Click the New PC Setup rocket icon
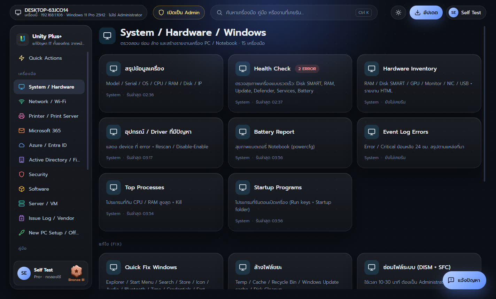This screenshot has height=299, width=496. click(x=22, y=233)
